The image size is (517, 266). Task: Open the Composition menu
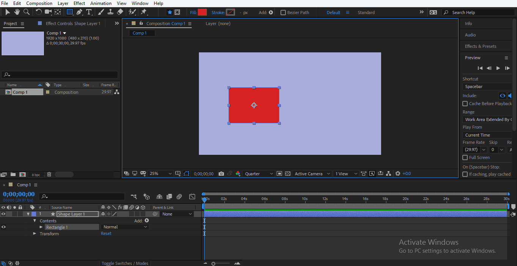click(39, 3)
